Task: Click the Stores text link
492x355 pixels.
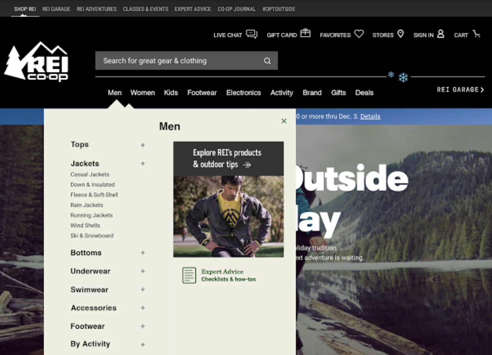Action: coord(383,35)
